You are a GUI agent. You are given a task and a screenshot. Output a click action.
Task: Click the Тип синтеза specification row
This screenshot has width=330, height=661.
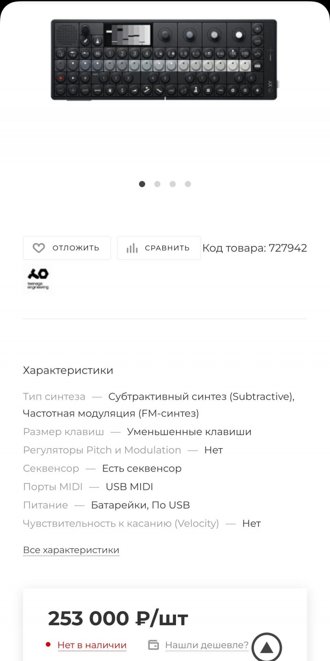[159, 405]
